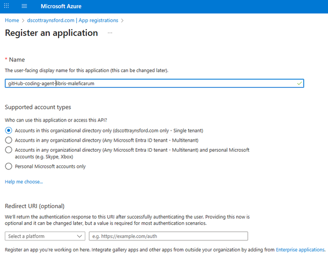Open the Select a platform dropdown

click(x=45, y=236)
